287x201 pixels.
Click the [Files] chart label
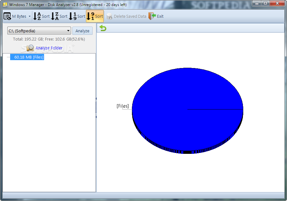[x=123, y=106]
